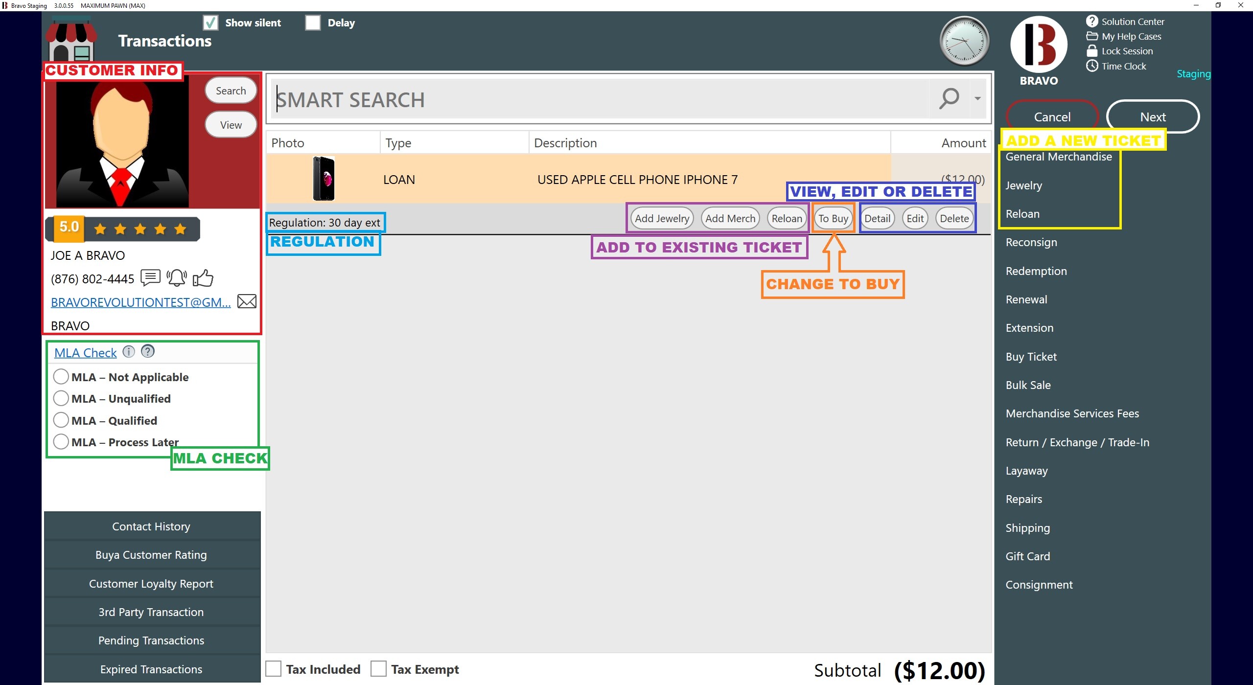Select Gift Card menu item
This screenshot has width=1253, height=685.
pos(1027,556)
